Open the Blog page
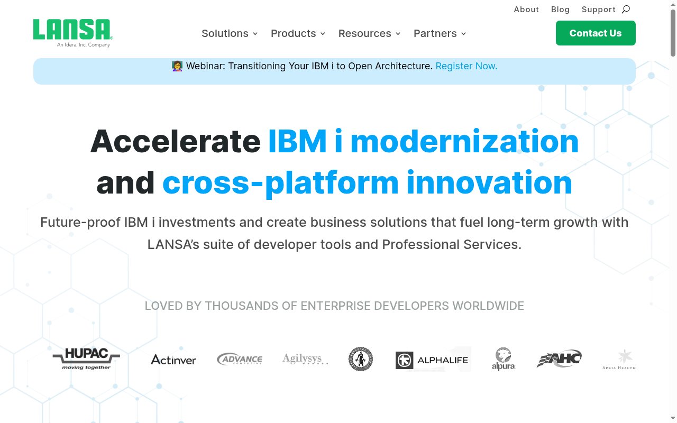Viewport: 677px width, 423px height. click(560, 10)
